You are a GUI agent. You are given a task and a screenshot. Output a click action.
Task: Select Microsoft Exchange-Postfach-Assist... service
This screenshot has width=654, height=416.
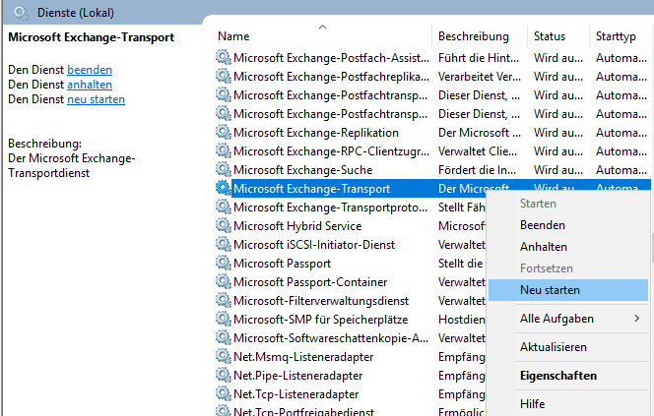pos(331,57)
